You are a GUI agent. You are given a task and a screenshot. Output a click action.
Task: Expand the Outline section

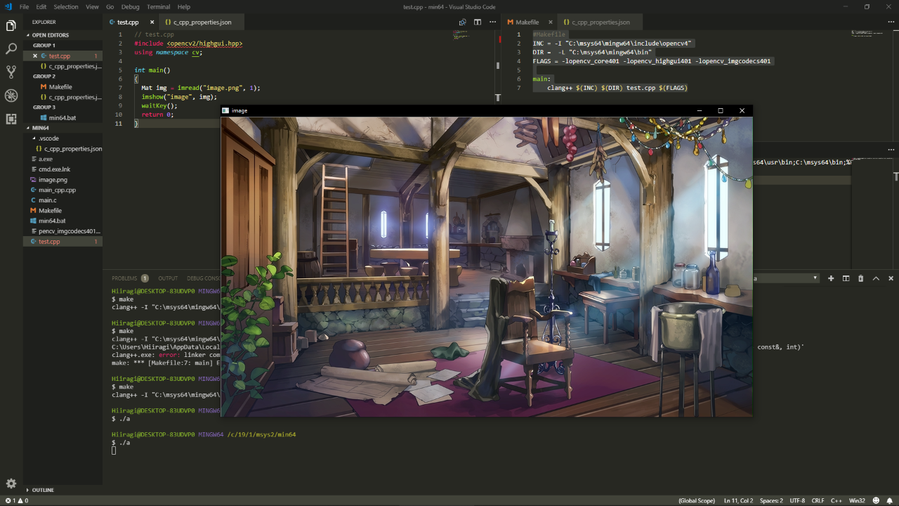point(63,490)
